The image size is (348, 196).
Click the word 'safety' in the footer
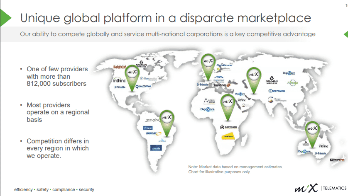[43, 190]
